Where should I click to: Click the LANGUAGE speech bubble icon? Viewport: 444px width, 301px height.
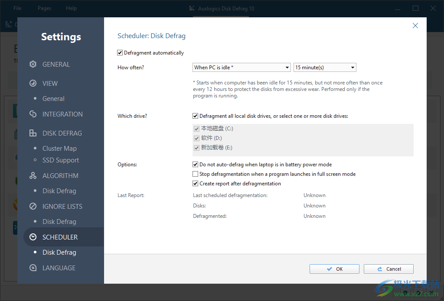(33, 268)
